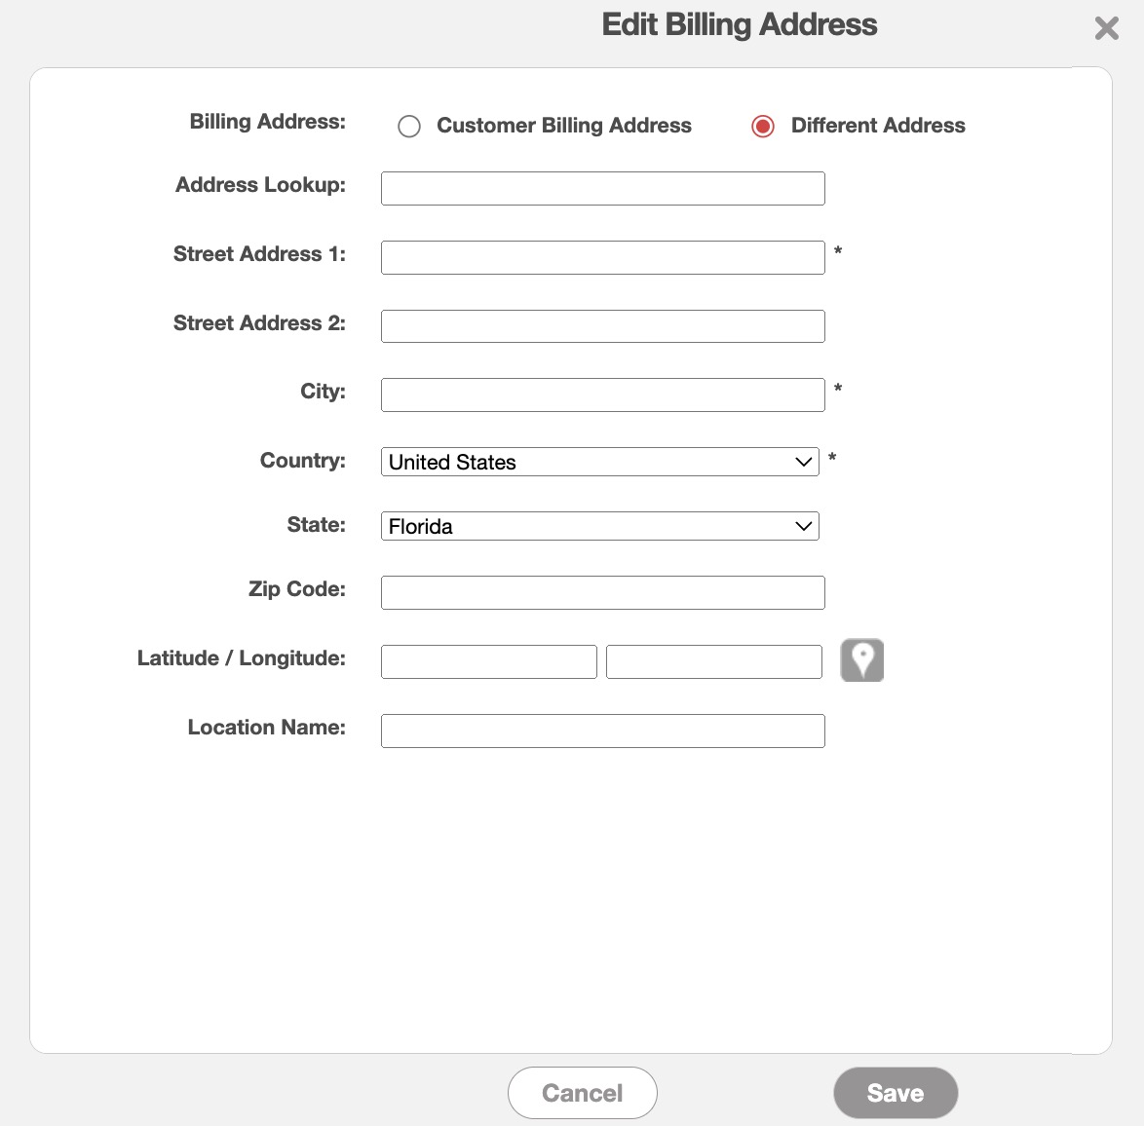
Task: Click into Street Address 1 field
Action: (602, 258)
